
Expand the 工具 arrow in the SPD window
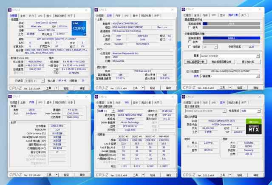point(143,175)
